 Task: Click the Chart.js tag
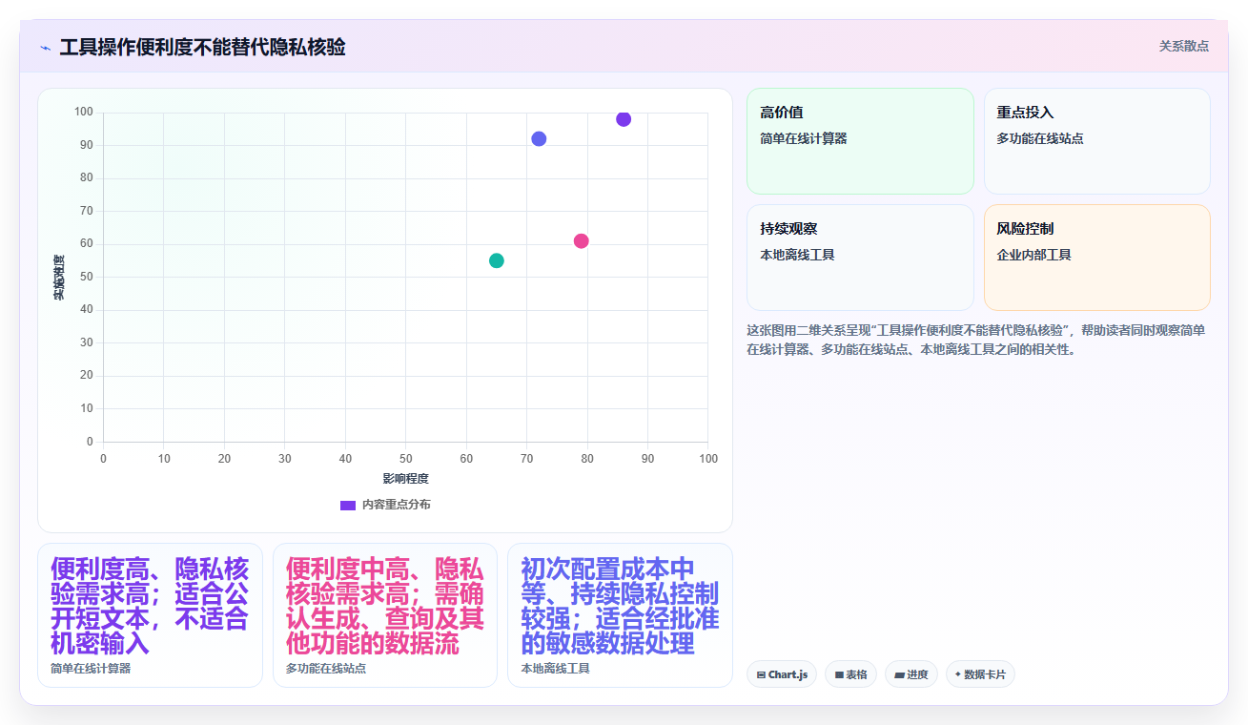click(782, 674)
